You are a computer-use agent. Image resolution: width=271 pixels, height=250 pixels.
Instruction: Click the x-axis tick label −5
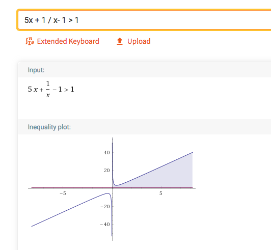pos(63,193)
